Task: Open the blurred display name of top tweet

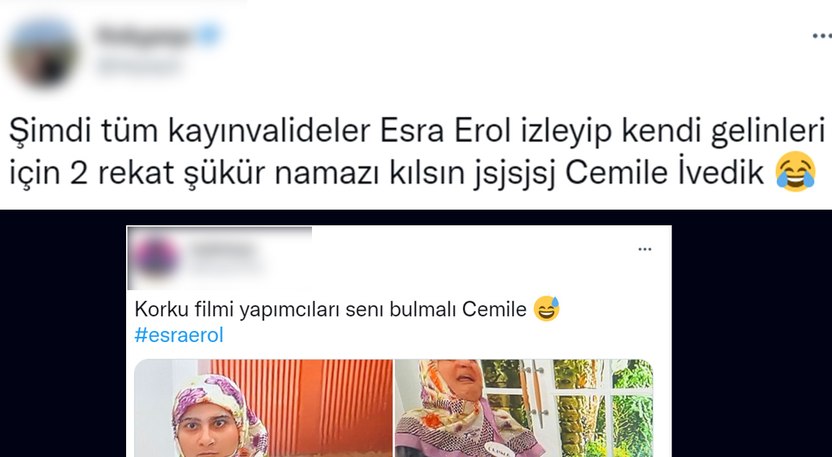Action: [146, 35]
